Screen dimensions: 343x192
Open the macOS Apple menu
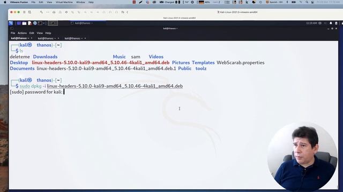pos(5,2)
